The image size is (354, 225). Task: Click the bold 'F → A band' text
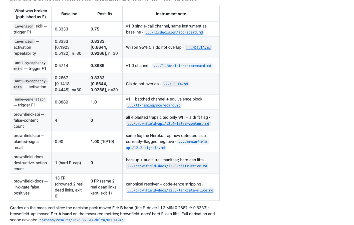[61, 214]
